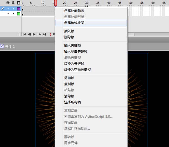Click the 元件 1 symbol icon
Viewport: 169px width, 147px height.
click(2, 46)
